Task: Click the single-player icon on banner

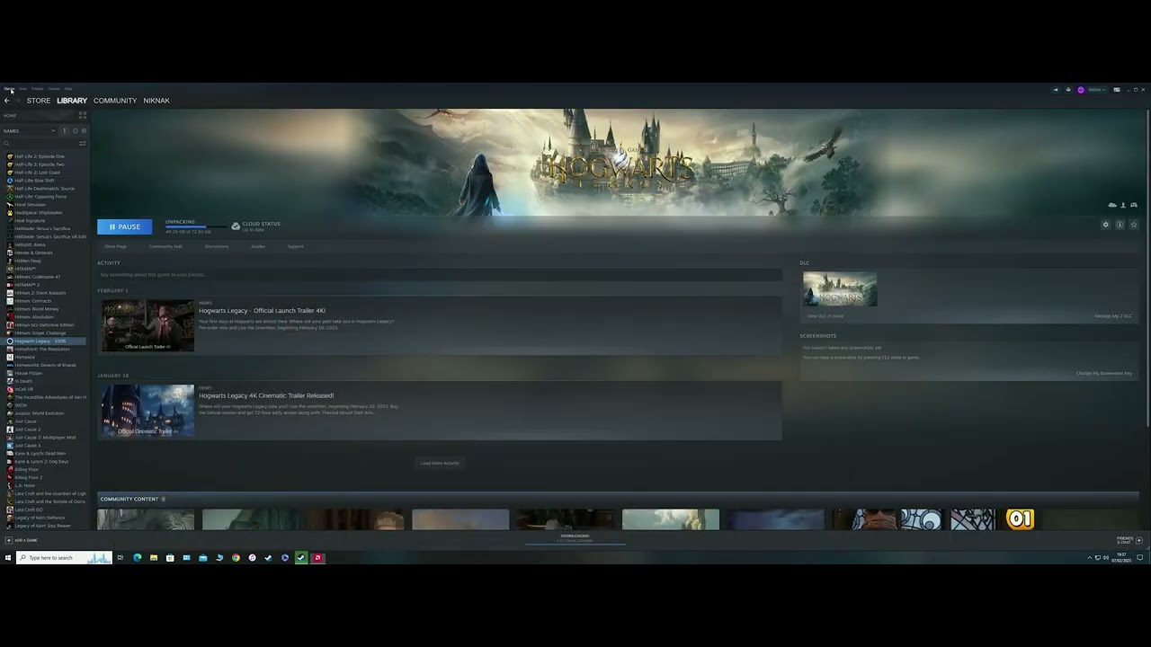Action: [x=1123, y=205]
